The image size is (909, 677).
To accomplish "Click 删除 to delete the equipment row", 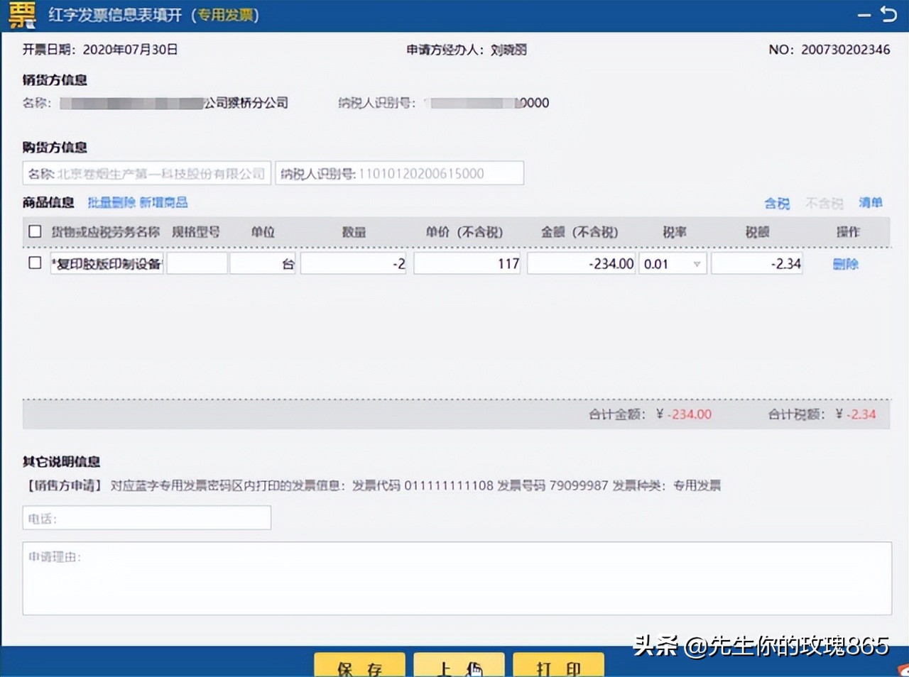I will click(845, 263).
